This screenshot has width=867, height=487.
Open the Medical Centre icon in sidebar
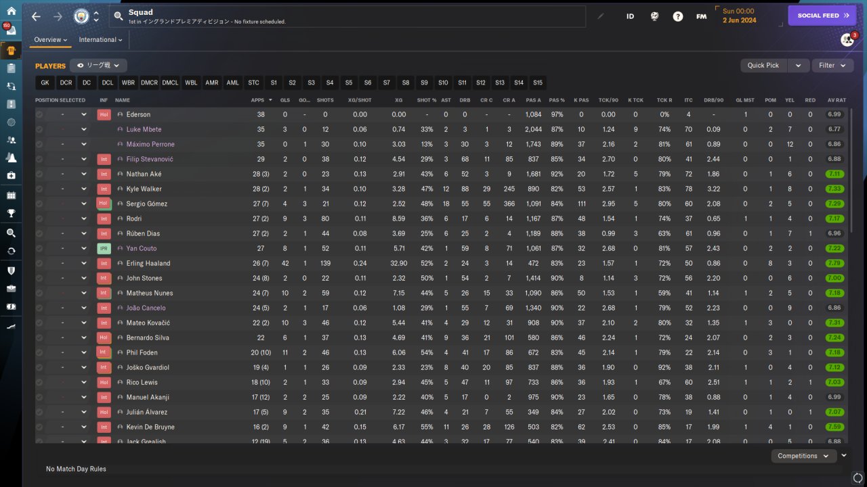click(x=11, y=175)
